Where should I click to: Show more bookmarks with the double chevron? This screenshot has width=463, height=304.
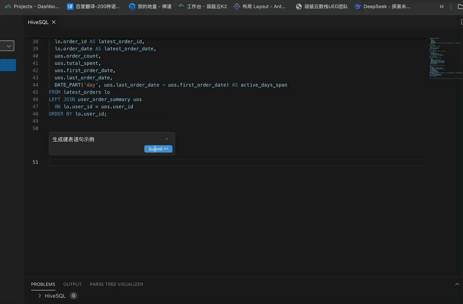point(441,6)
